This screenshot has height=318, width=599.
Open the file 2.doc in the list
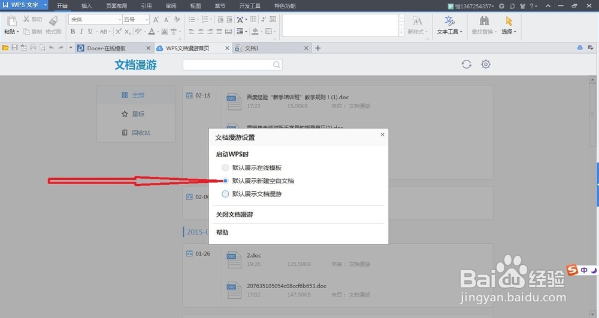[253, 255]
